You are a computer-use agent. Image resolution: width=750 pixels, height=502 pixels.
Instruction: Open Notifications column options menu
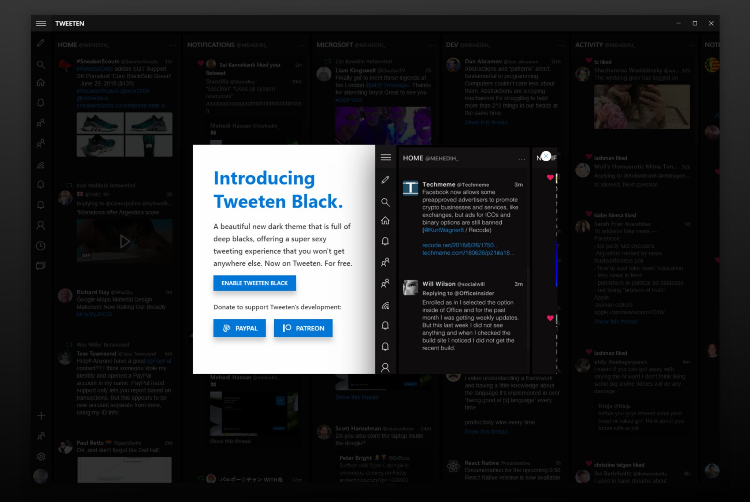pos(302,45)
